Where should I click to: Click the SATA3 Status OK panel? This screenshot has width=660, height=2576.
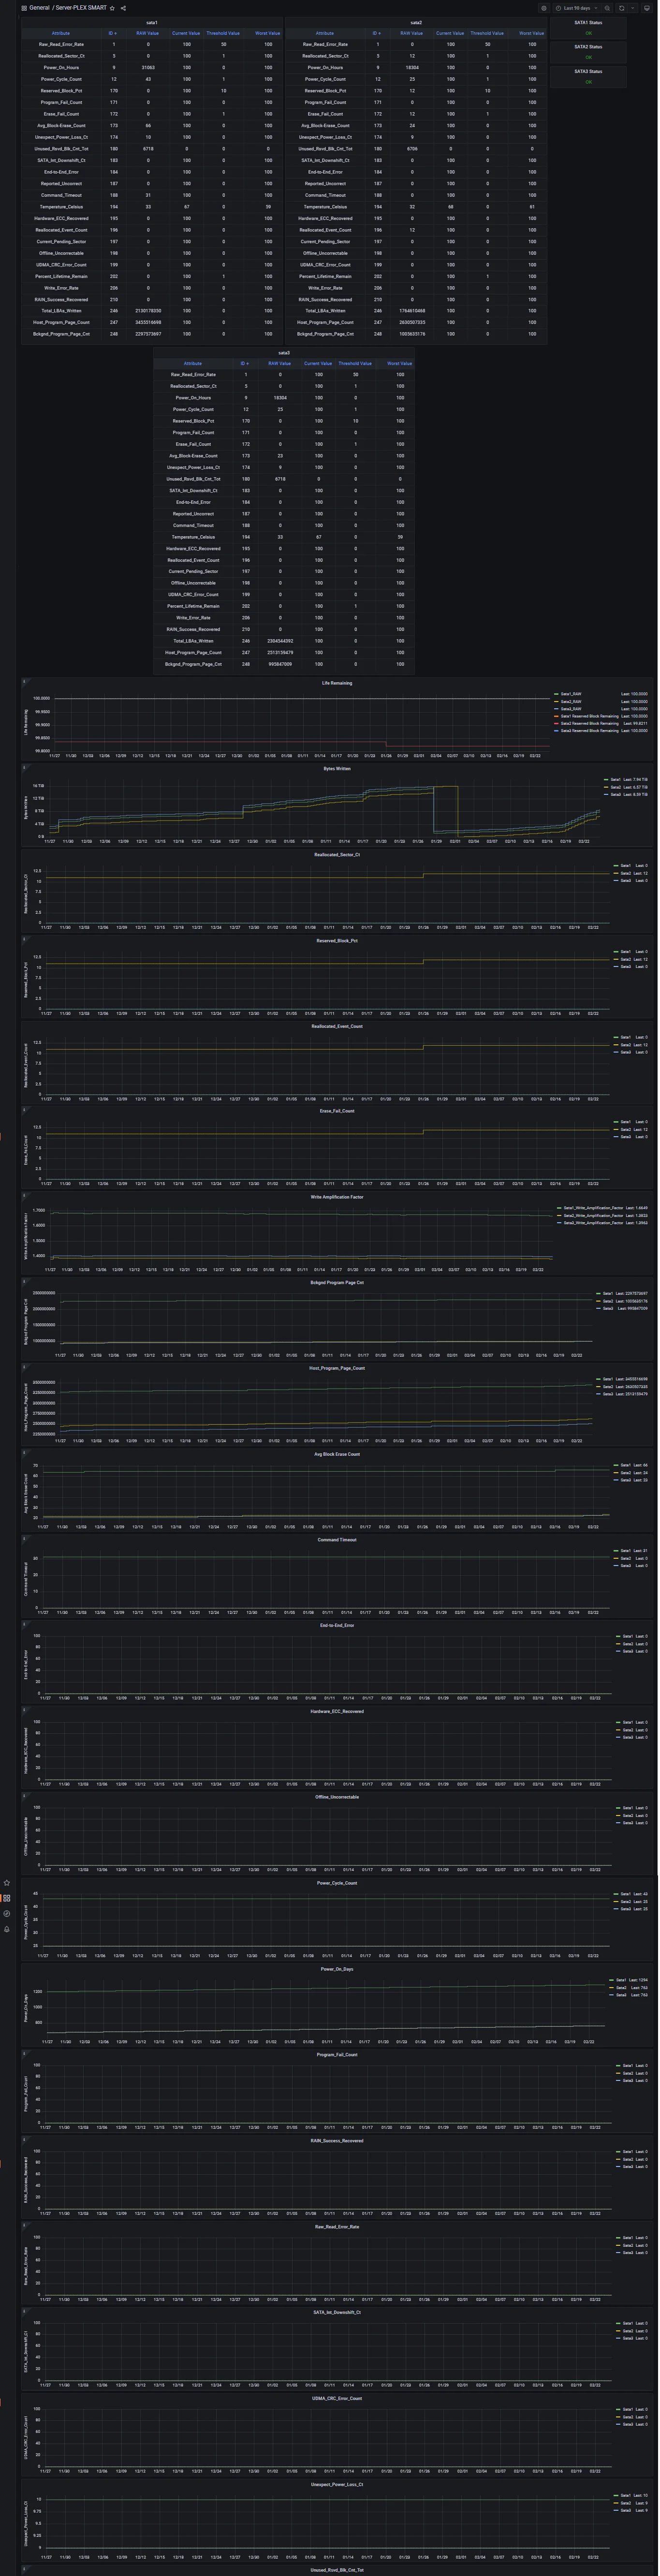pos(588,77)
